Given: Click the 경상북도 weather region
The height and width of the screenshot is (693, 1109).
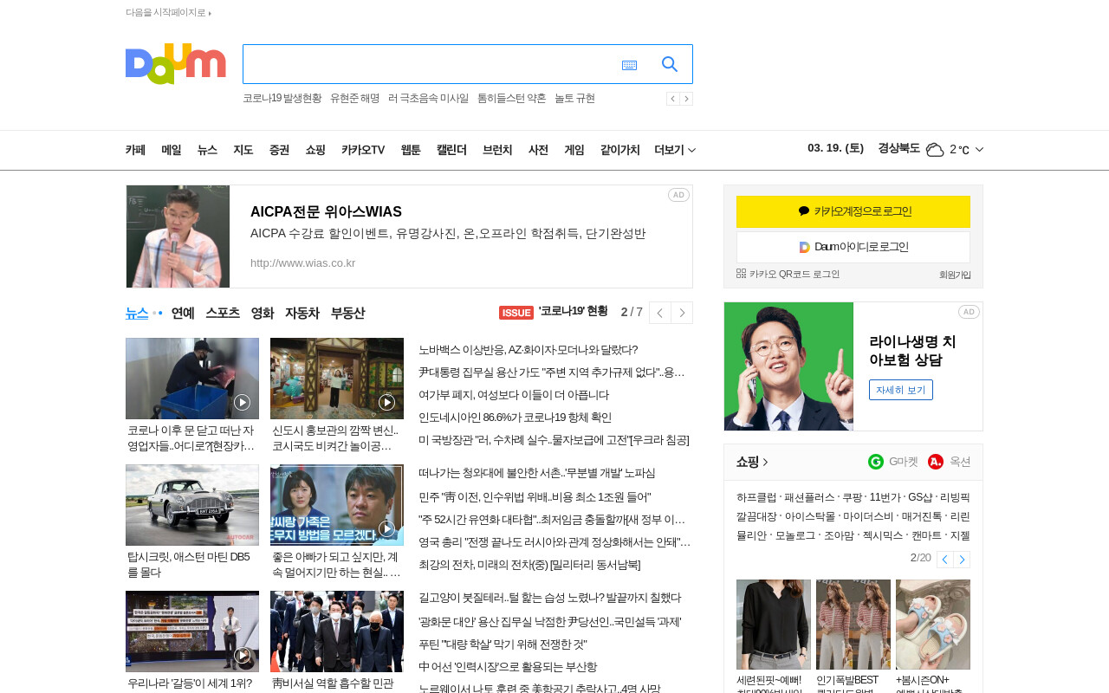Looking at the screenshot, I should point(898,148).
